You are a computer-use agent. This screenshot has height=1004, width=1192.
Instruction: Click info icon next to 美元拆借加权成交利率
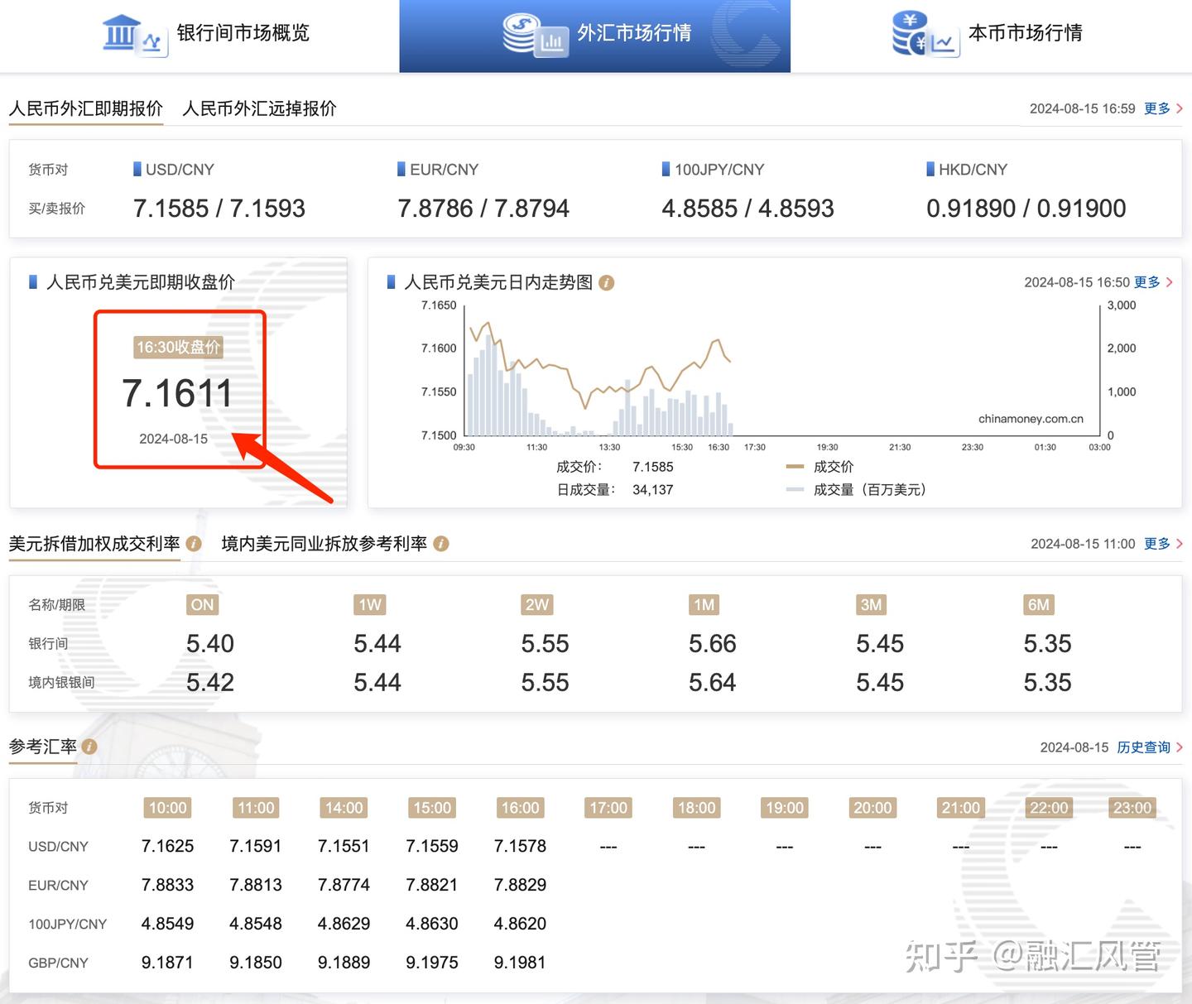click(x=194, y=545)
